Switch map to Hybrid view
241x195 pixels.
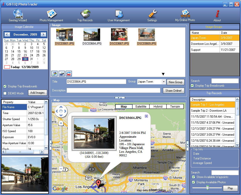click(x=158, y=107)
